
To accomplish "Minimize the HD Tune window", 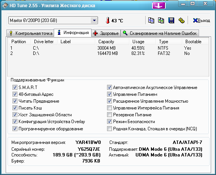I will (x=183, y=4).
